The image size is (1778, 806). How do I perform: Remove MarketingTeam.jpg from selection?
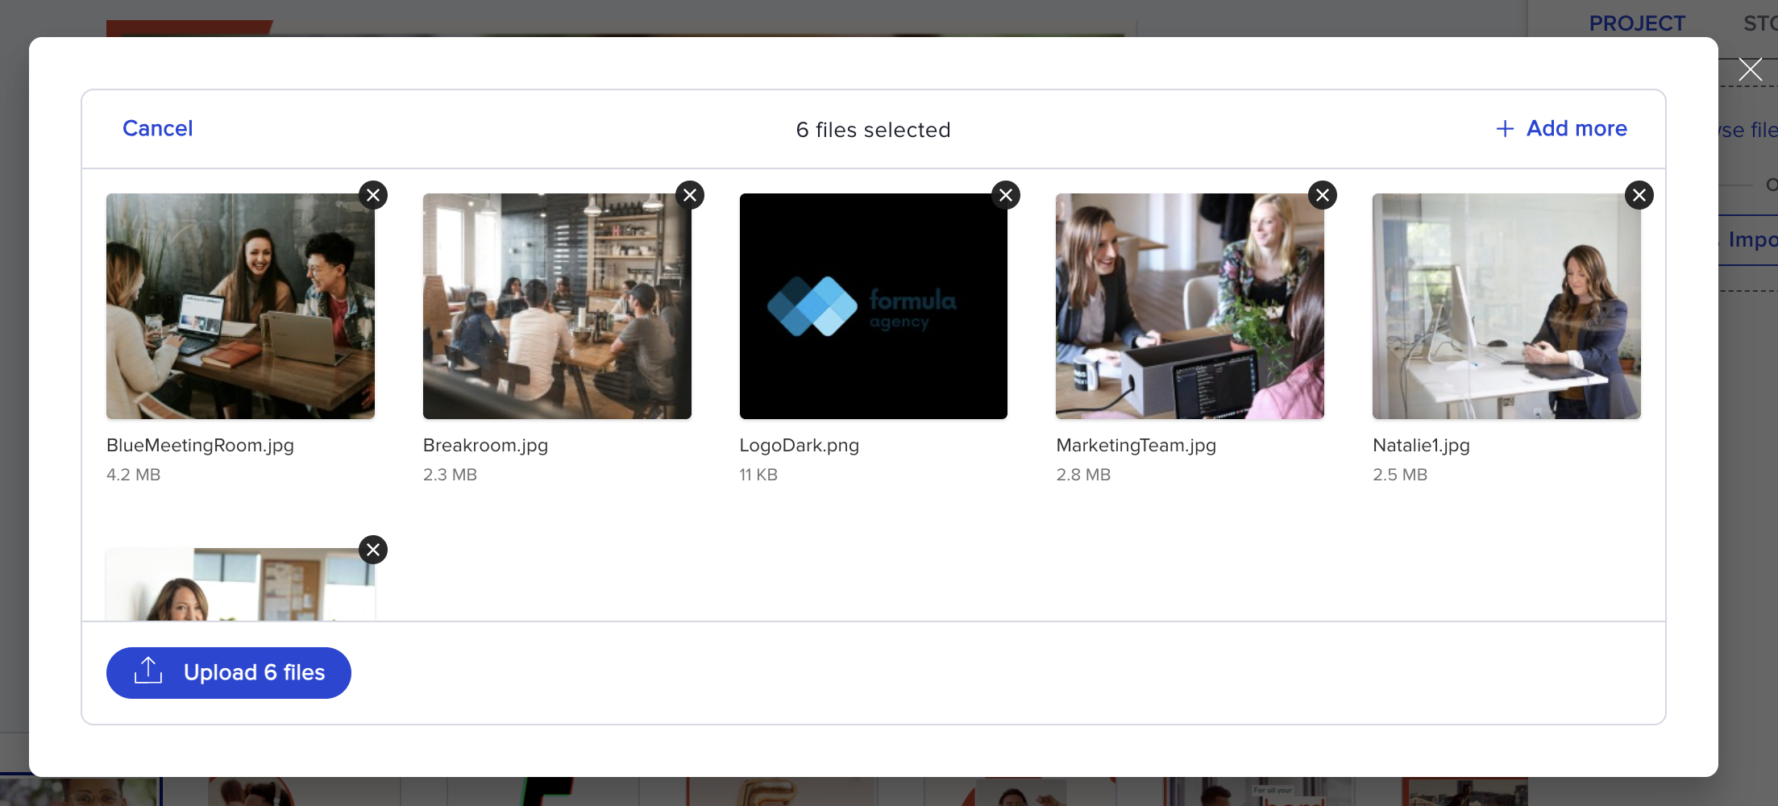(1323, 195)
